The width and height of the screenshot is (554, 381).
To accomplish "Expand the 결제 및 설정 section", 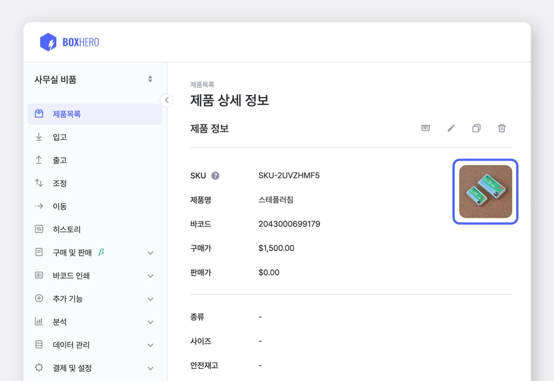I will tap(150, 368).
